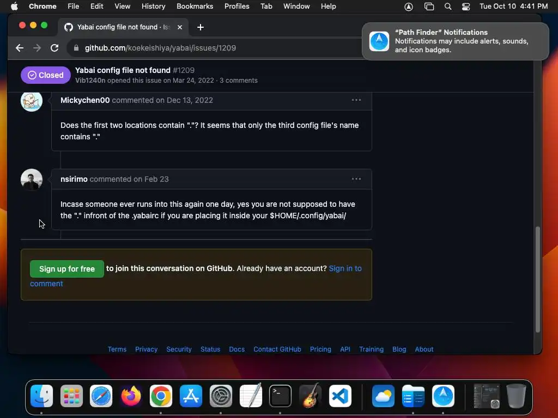Image resolution: width=558 pixels, height=418 pixels.
Task: Open Launchpad from the Dock
Action: 71,396
